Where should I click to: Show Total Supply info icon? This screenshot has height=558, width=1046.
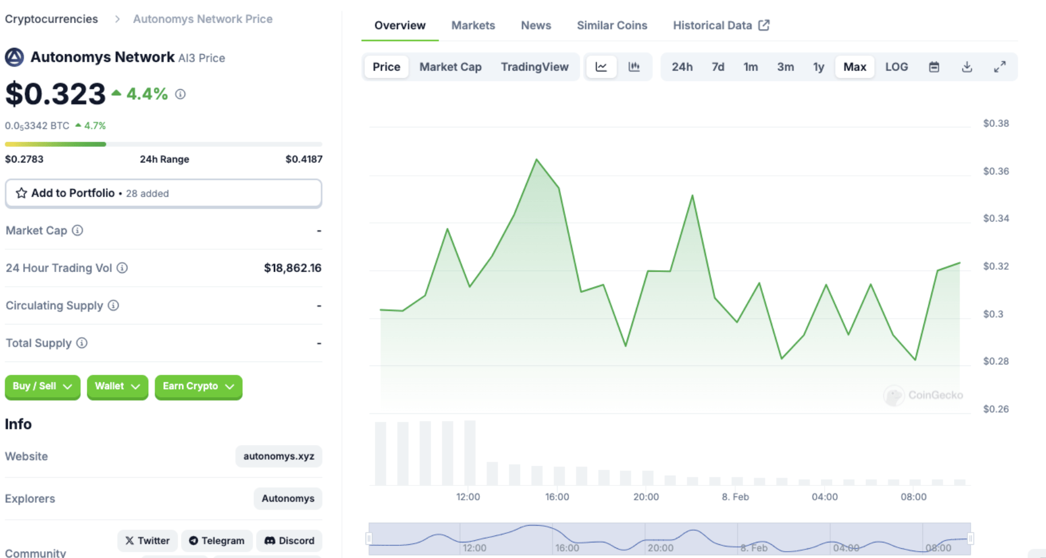[82, 343]
